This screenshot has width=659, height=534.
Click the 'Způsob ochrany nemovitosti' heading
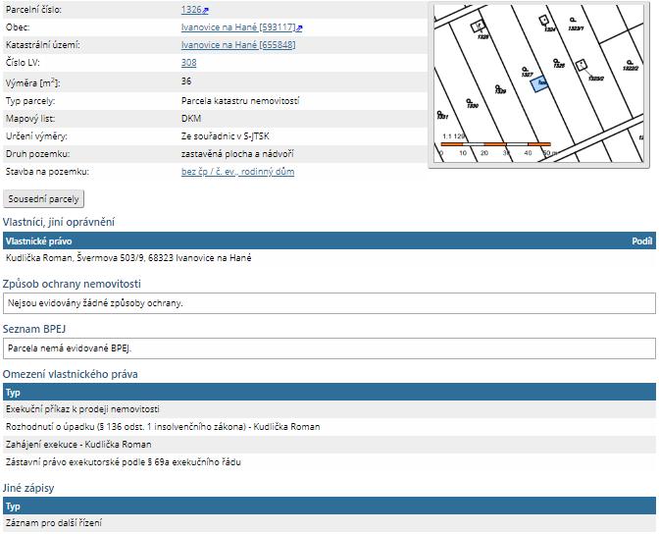(x=72, y=284)
